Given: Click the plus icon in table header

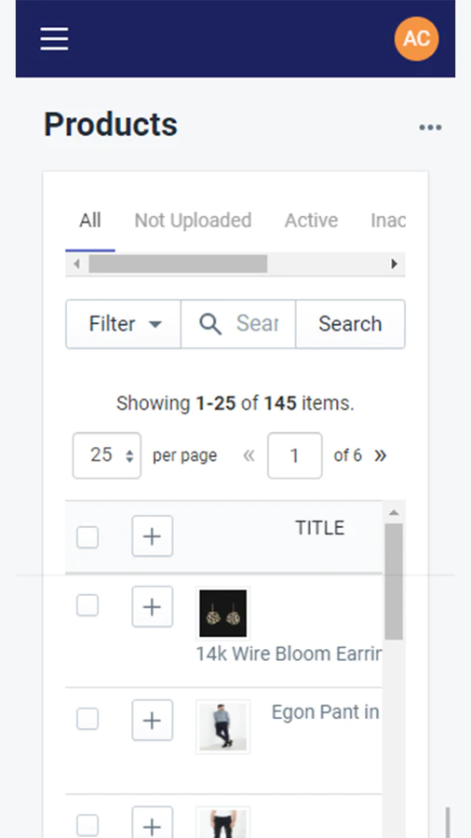Looking at the screenshot, I should coord(153,535).
